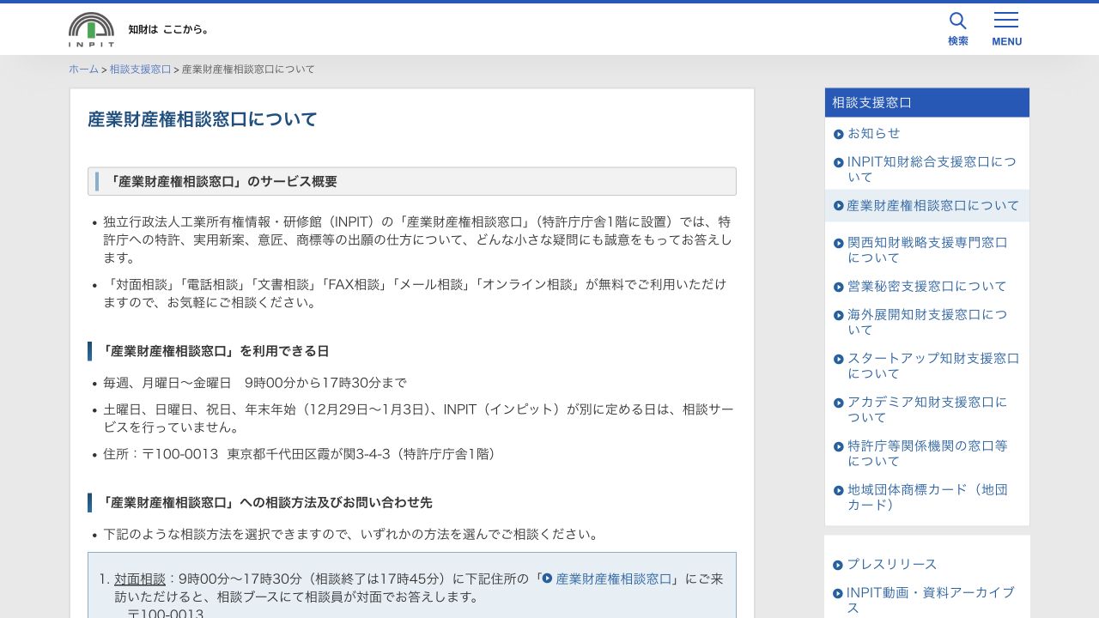The width and height of the screenshot is (1099, 618).
Task: Click the INPIT logo
Action: 91,29
